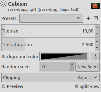Click the plus icon to save preset
This screenshot has width=101, height=92.
tap(88, 18)
